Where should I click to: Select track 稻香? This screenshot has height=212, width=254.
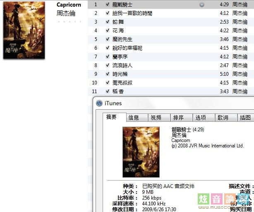click(171, 91)
